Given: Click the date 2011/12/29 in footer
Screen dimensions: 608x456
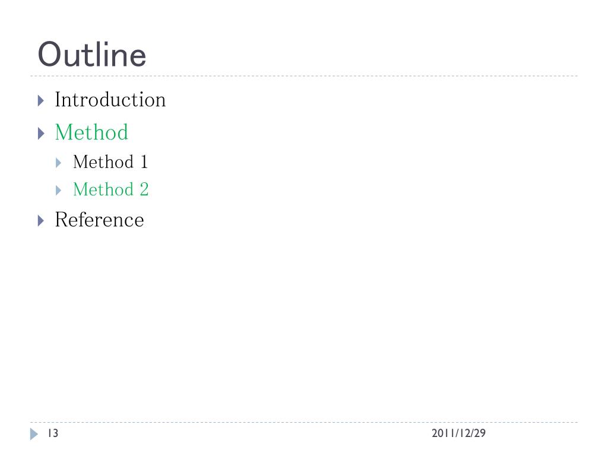Looking at the screenshot, I should (x=459, y=433).
